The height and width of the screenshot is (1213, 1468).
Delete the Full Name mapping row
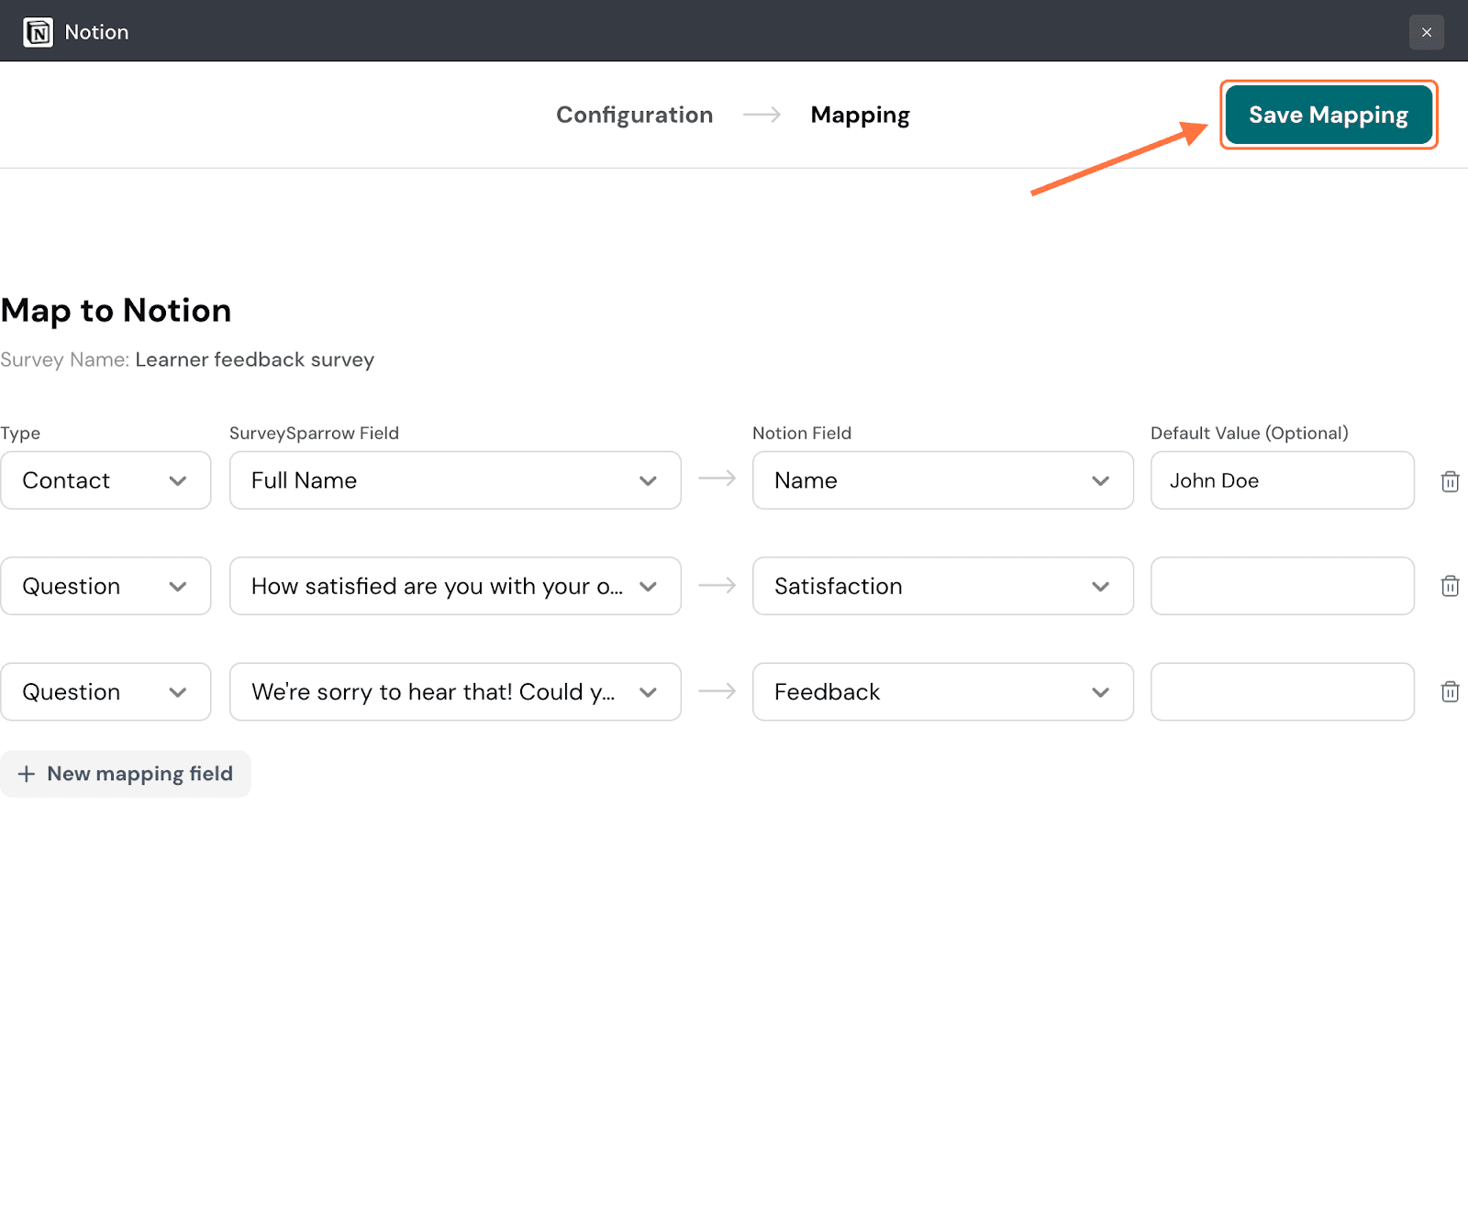click(1450, 481)
